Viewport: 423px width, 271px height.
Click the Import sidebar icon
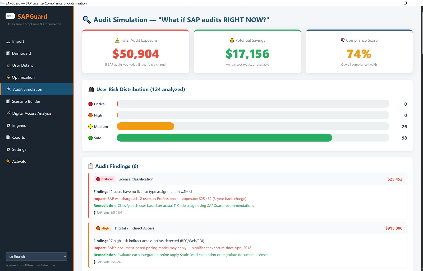8,41
